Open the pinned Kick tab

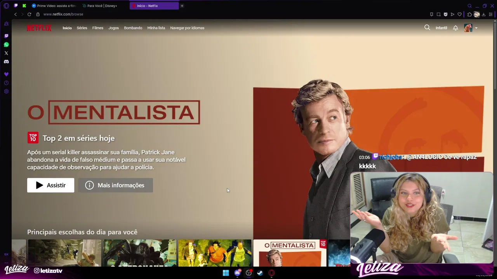click(24, 6)
